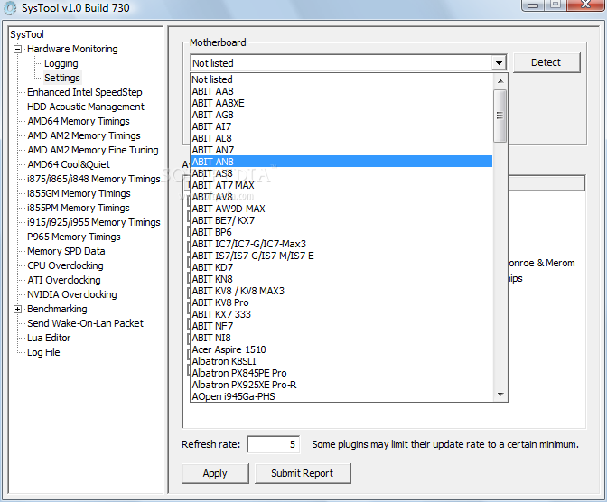
Task: Choose ABIT NI8 from motherboard list
Action: (x=341, y=338)
